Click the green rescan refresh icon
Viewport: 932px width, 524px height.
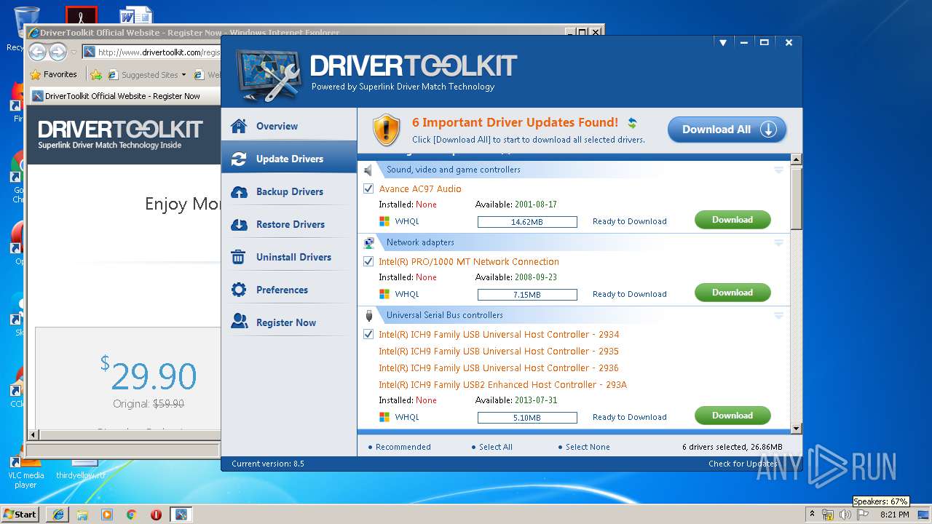632,123
